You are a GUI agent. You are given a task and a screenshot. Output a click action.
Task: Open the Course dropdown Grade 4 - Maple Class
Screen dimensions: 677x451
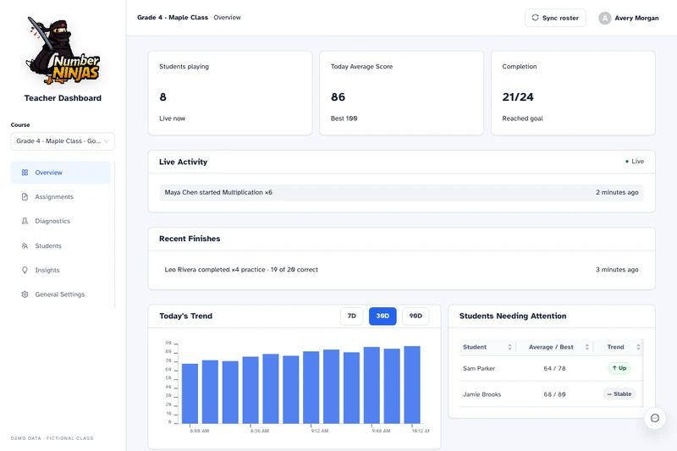coord(63,141)
